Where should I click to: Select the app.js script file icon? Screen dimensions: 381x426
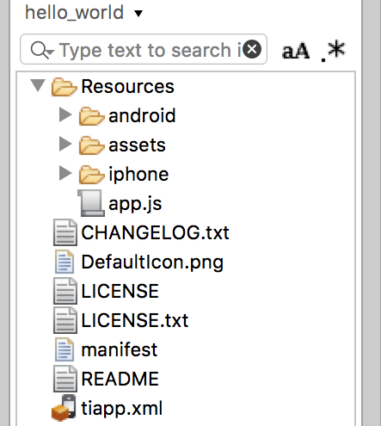point(91,203)
